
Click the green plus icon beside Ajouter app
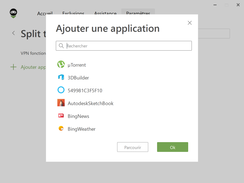pos(13,67)
